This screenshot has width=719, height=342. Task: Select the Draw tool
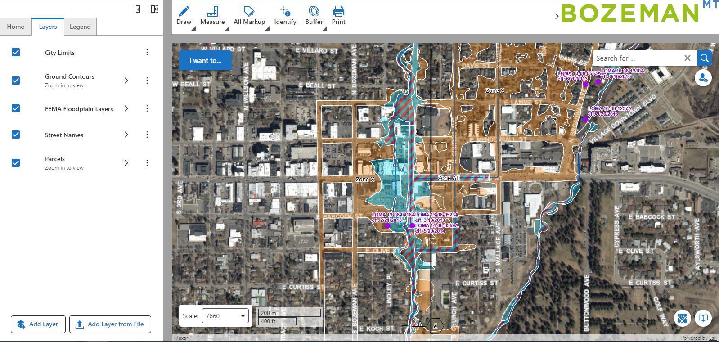pyautogui.click(x=184, y=15)
